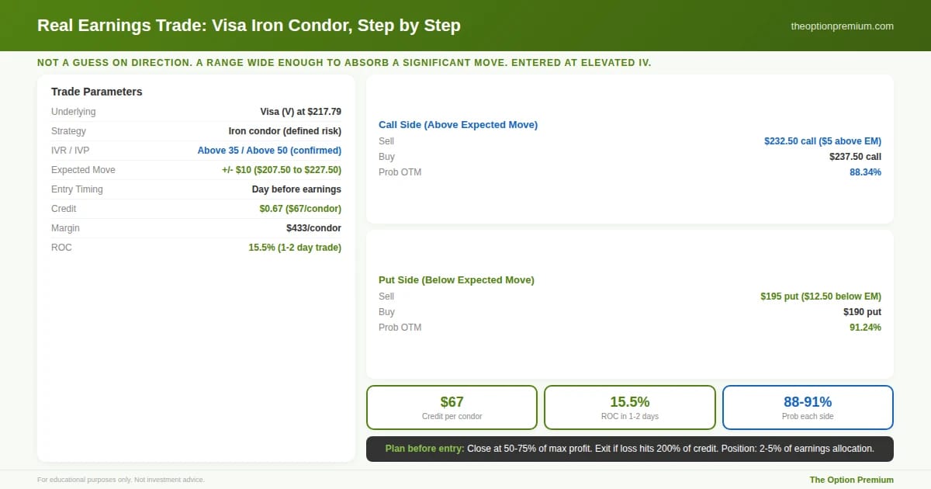Viewport: 931px width, 489px height.
Task: Click the Trade Parameters heading
Action: point(97,92)
